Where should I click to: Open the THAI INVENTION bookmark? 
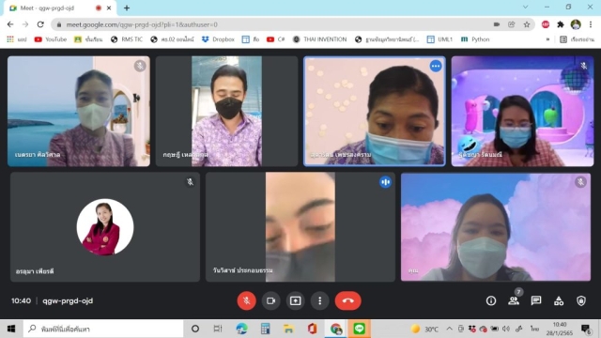319,39
